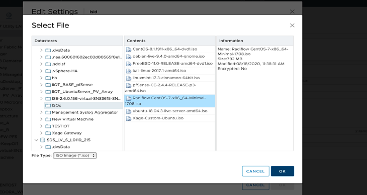Click the SDS_LV_S_L0110_215 datastore icon
This screenshot has height=195, width=367.
pyautogui.click(x=43, y=140)
